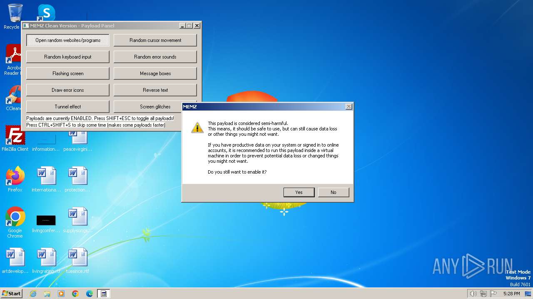Open File Explorer from the taskbar
Image resolution: width=533 pixels, height=299 pixels.
click(47, 294)
